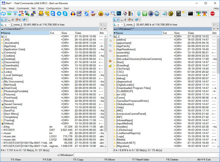The height and width of the screenshot is (162, 220).
Task: Click the F5 Copy button
Action: click(x=78, y=160)
